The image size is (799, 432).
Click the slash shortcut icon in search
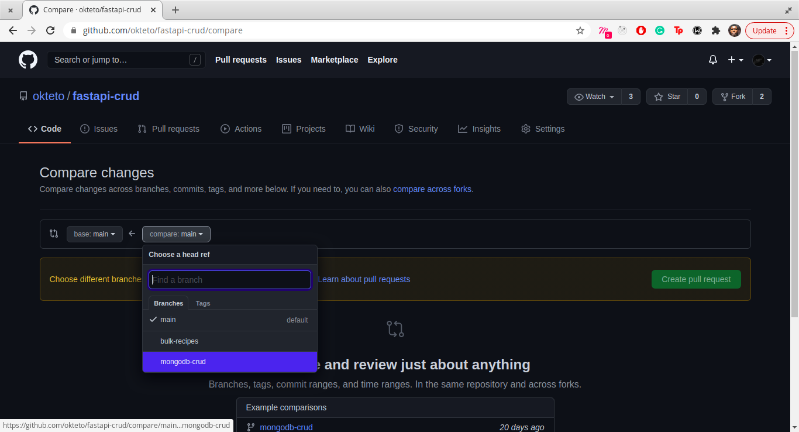(195, 60)
